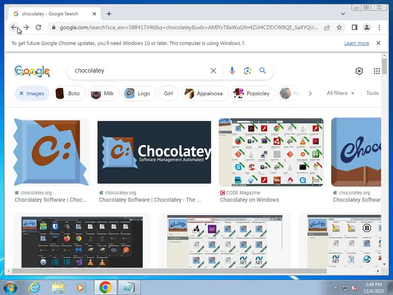Open the Google apps grid

(376, 71)
